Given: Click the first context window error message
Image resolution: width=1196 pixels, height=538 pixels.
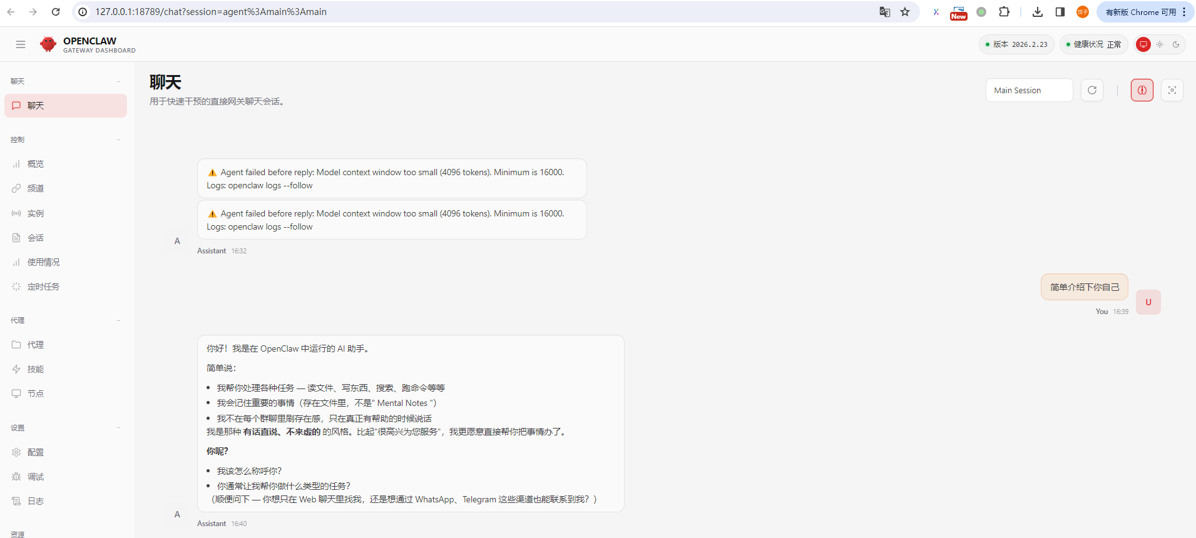Looking at the screenshot, I should coord(392,179).
